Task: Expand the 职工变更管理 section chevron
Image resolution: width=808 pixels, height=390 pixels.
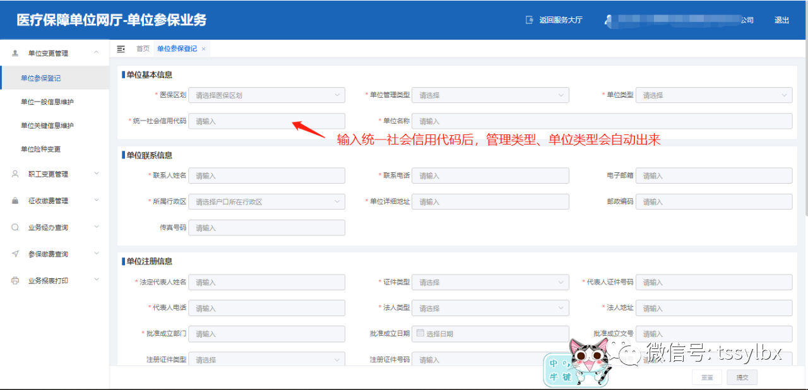Action: 96,174
